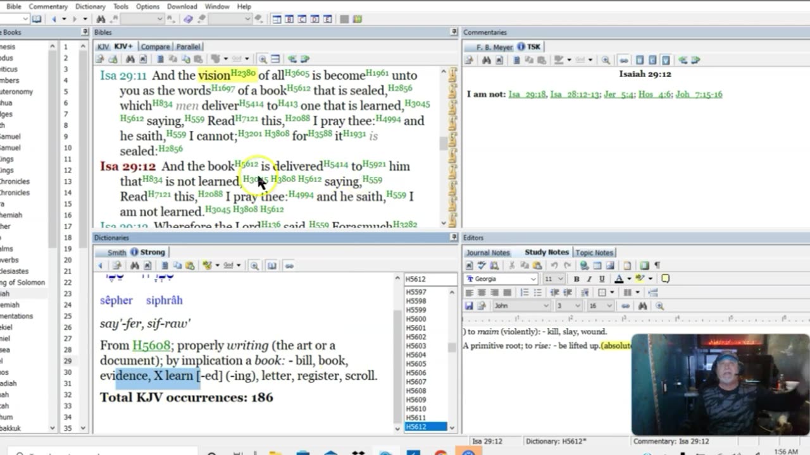Select H5605 in the Strong's number list
Screen dimensions: 810x455
[x=416, y=364]
